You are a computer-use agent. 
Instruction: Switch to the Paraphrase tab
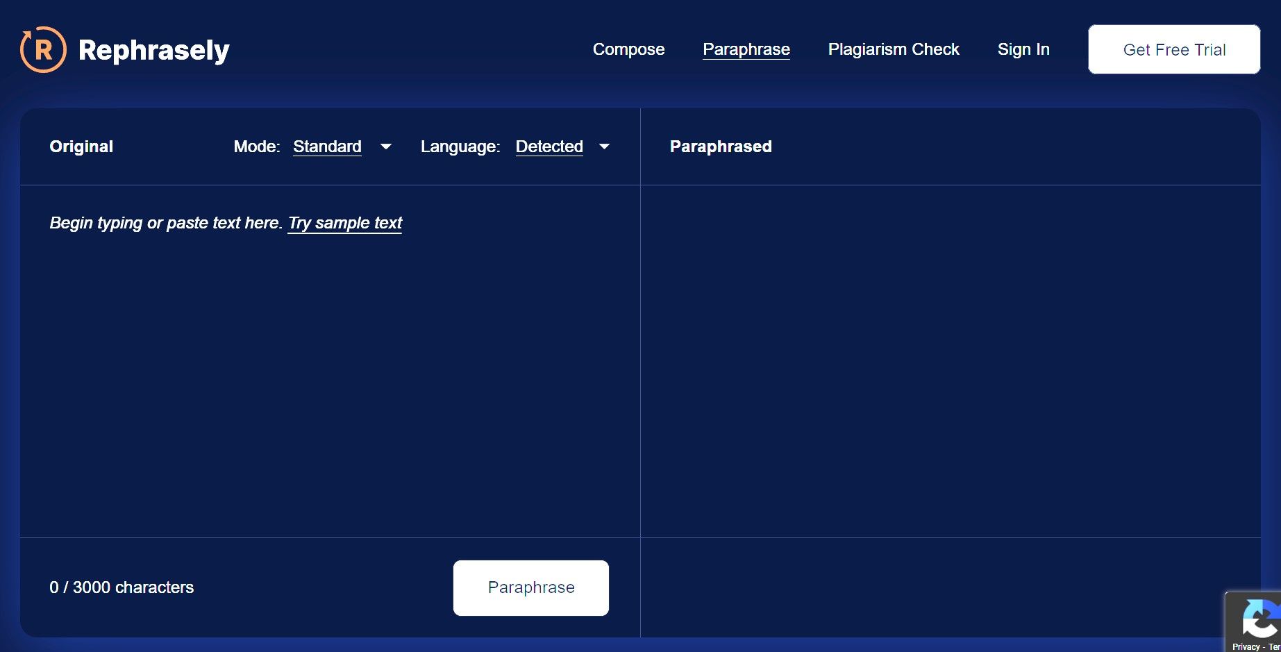coord(746,49)
